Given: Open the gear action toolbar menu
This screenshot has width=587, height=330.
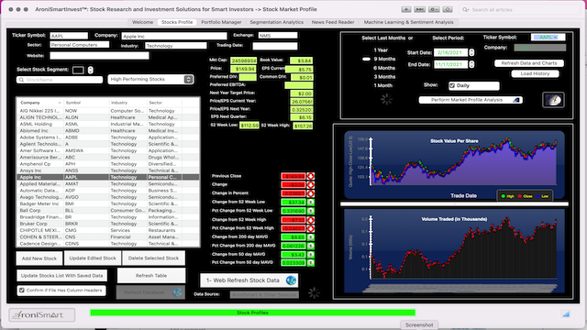Looking at the screenshot, I should pyautogui.click(x=434, y=9).
